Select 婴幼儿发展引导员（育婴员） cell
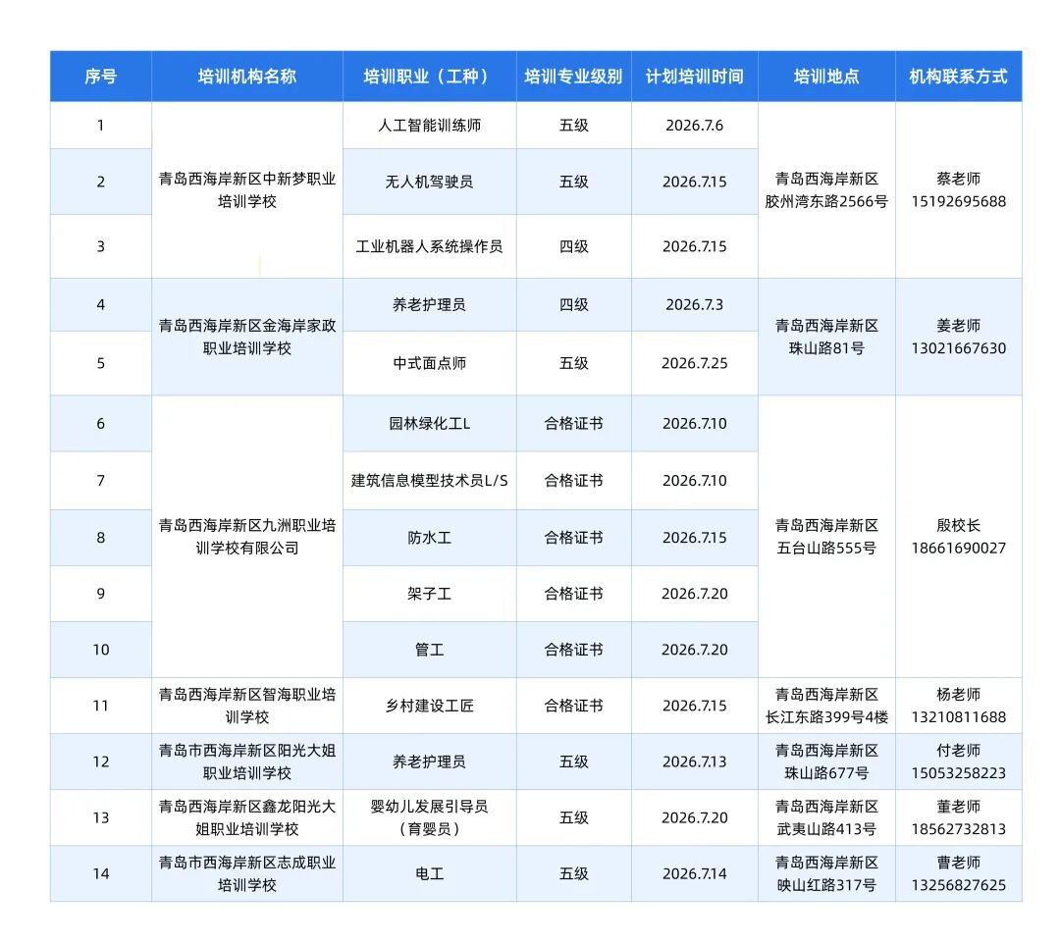Image resolution: width=1060 pixels, height=945 pixels. tap(429, 817)
